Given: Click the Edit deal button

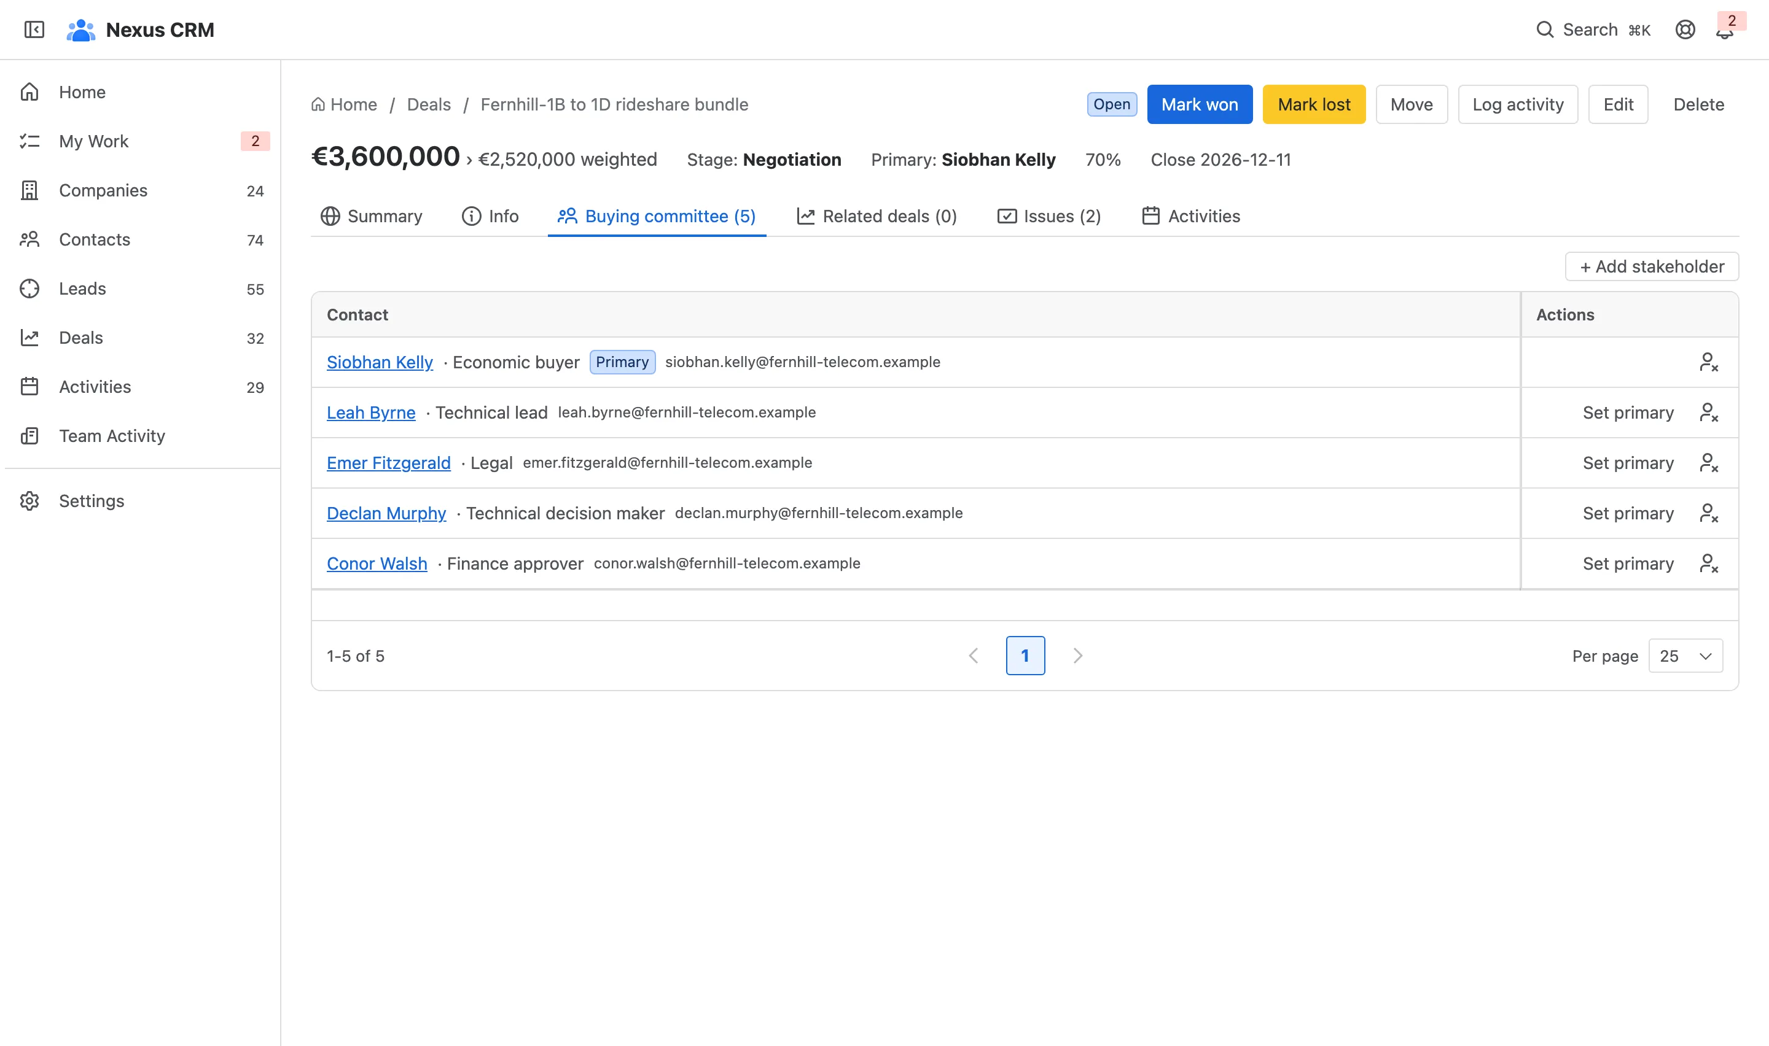Looking at the screenshot, I should 1618,104.
